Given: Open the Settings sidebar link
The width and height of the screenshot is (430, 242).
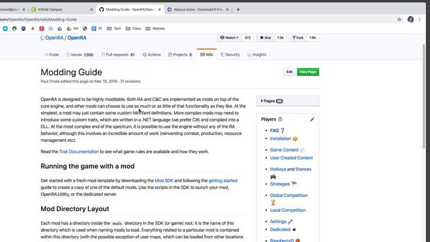Looking at the screenshot, I should point(278,221).
